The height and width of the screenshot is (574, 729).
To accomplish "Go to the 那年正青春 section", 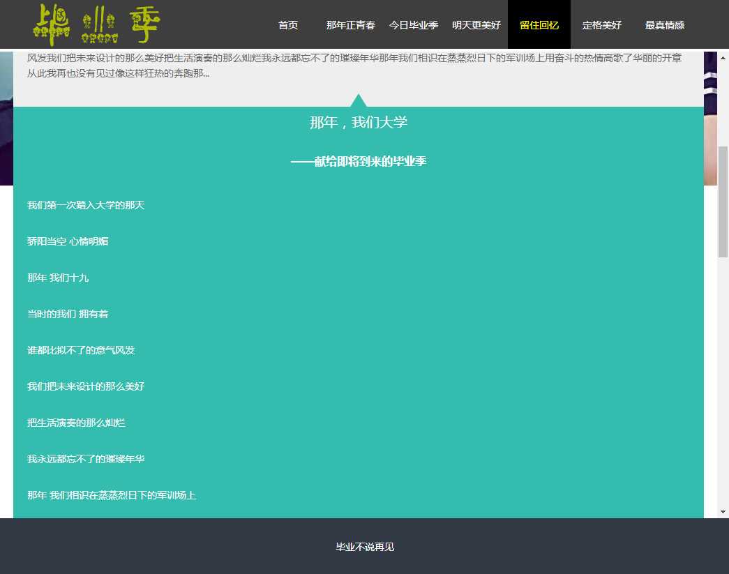I will coord(350,25).
